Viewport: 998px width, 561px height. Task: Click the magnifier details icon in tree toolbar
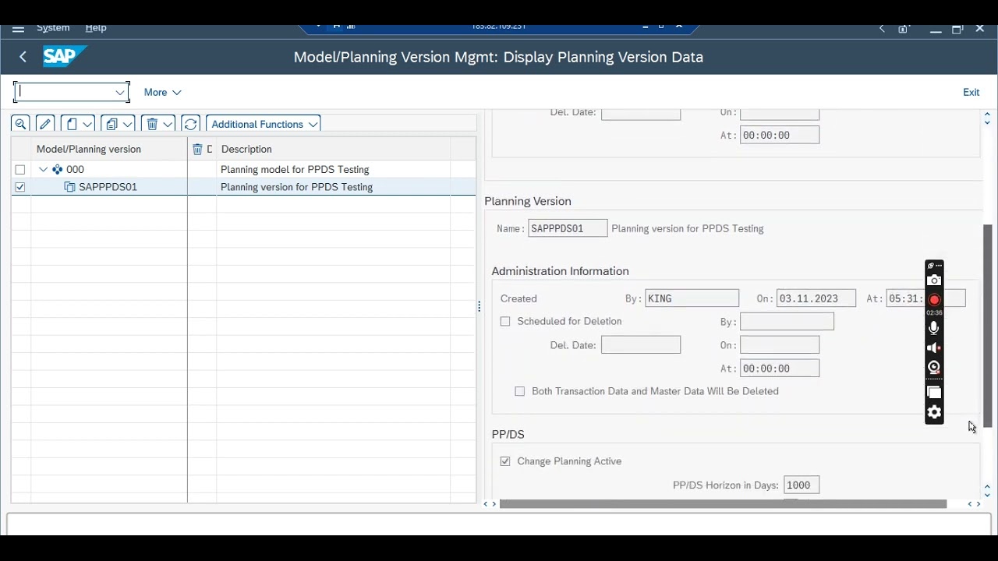pos(20,124)
